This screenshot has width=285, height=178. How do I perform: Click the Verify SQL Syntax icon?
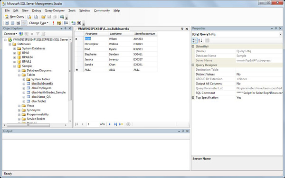point(59,23)
